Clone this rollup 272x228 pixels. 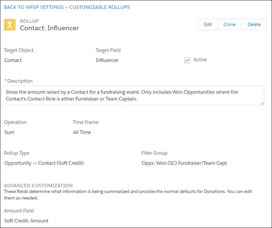click(230, 24)
